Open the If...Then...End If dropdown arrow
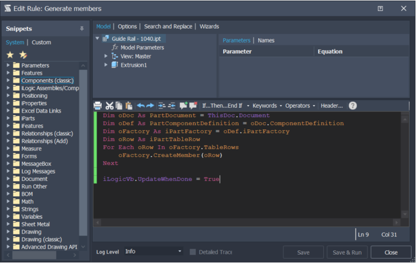Viewport: 416px width, 263px height. pos(248,106)
